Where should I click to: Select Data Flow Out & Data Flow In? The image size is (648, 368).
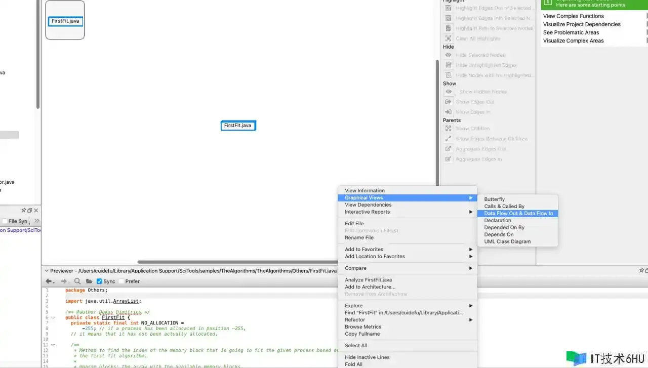tap(518, 214)
